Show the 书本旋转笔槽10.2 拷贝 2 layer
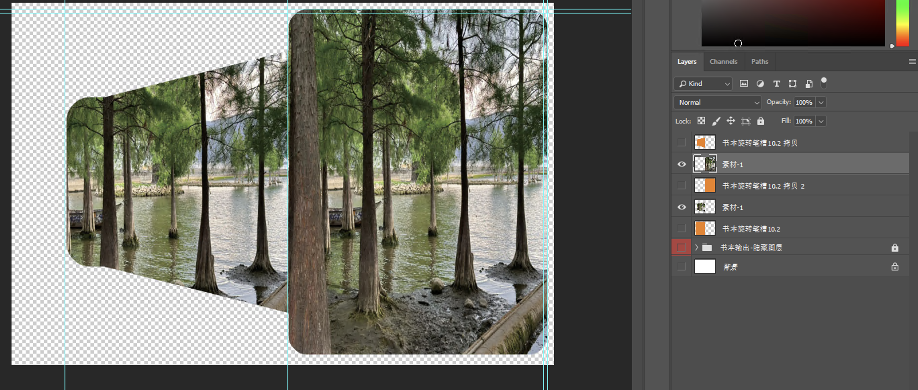Viewport: 918px width, 390px height. pos(681,186)
